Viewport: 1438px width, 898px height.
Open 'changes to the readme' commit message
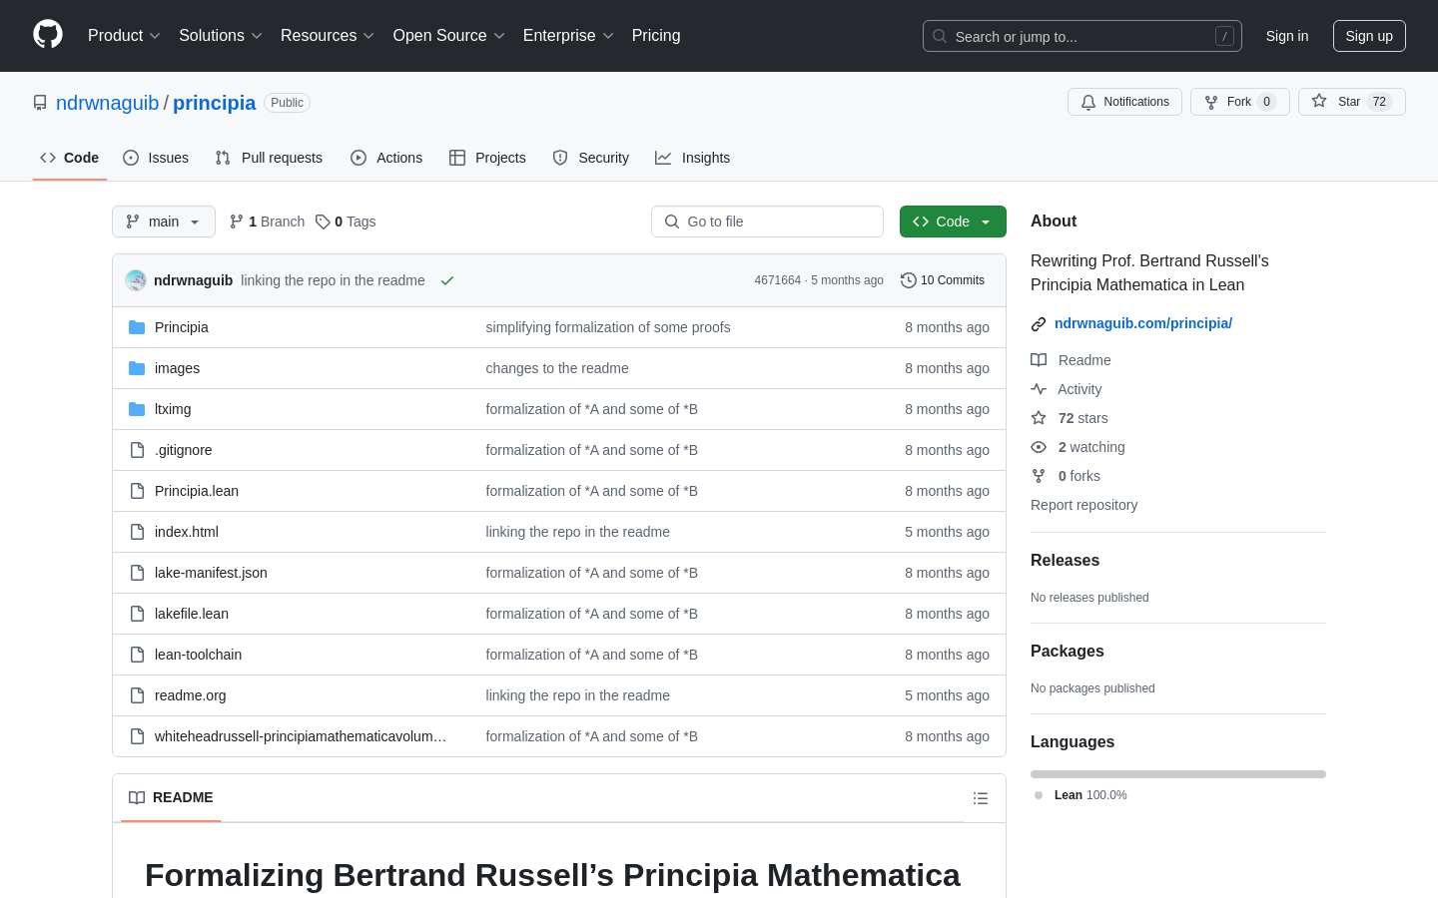557,368
